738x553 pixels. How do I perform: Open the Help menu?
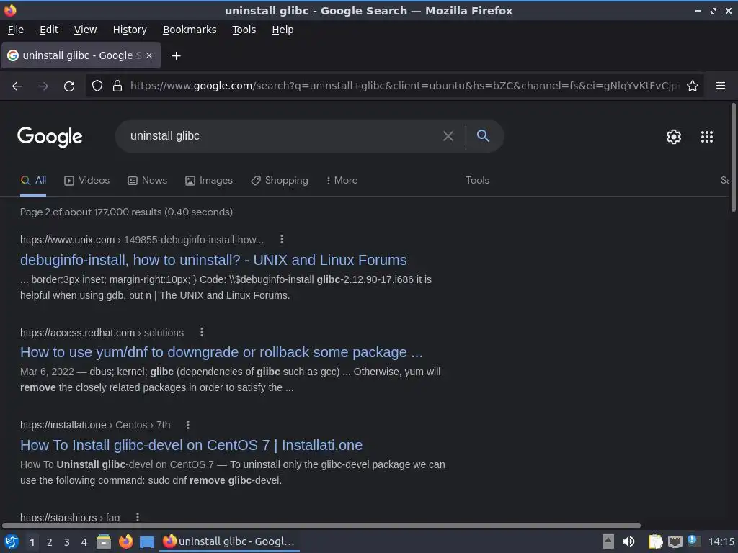(x=283, y=30)
